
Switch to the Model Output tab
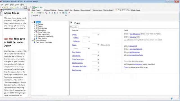(136, 10)
